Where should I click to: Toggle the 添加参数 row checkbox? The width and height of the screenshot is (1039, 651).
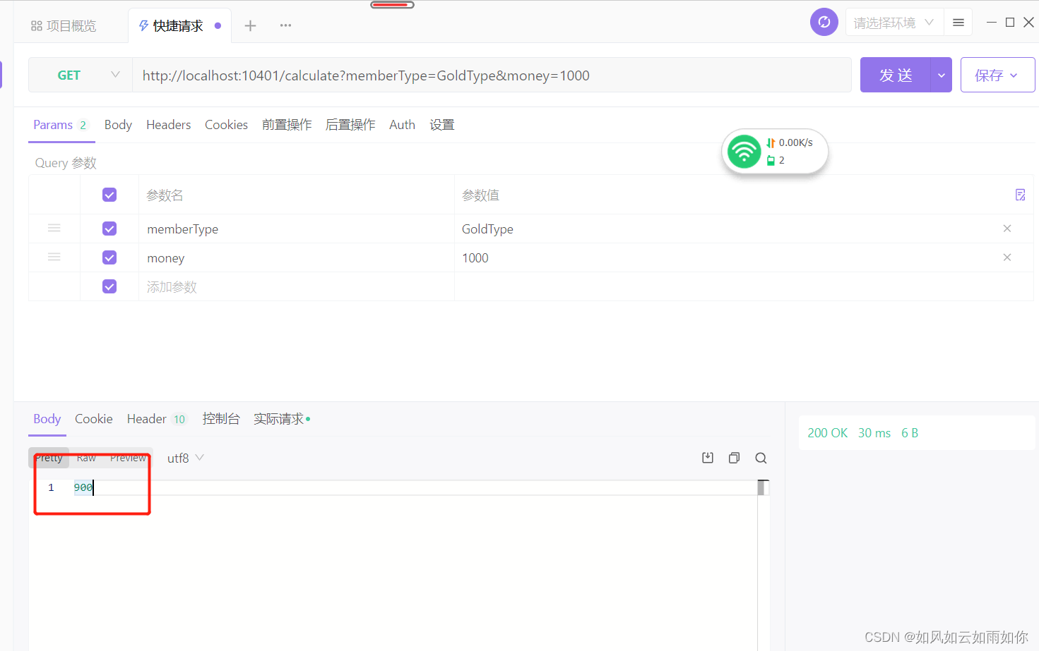109,286
